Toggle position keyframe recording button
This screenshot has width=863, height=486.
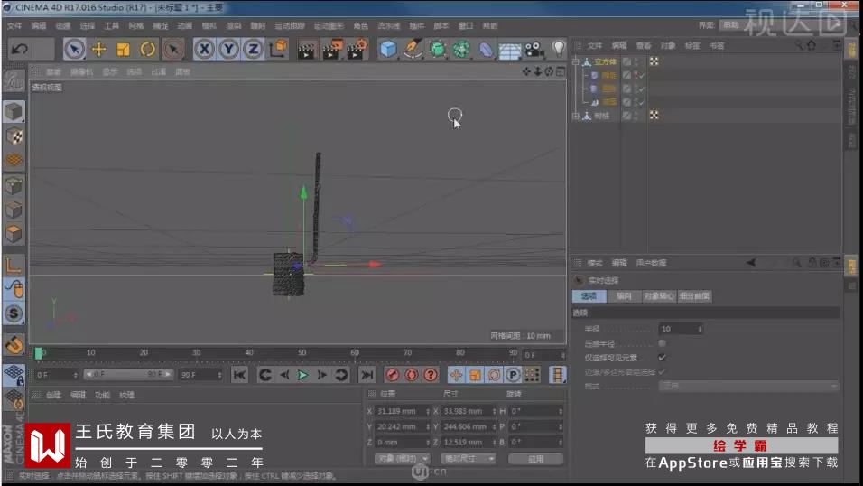tap(456, 375)
